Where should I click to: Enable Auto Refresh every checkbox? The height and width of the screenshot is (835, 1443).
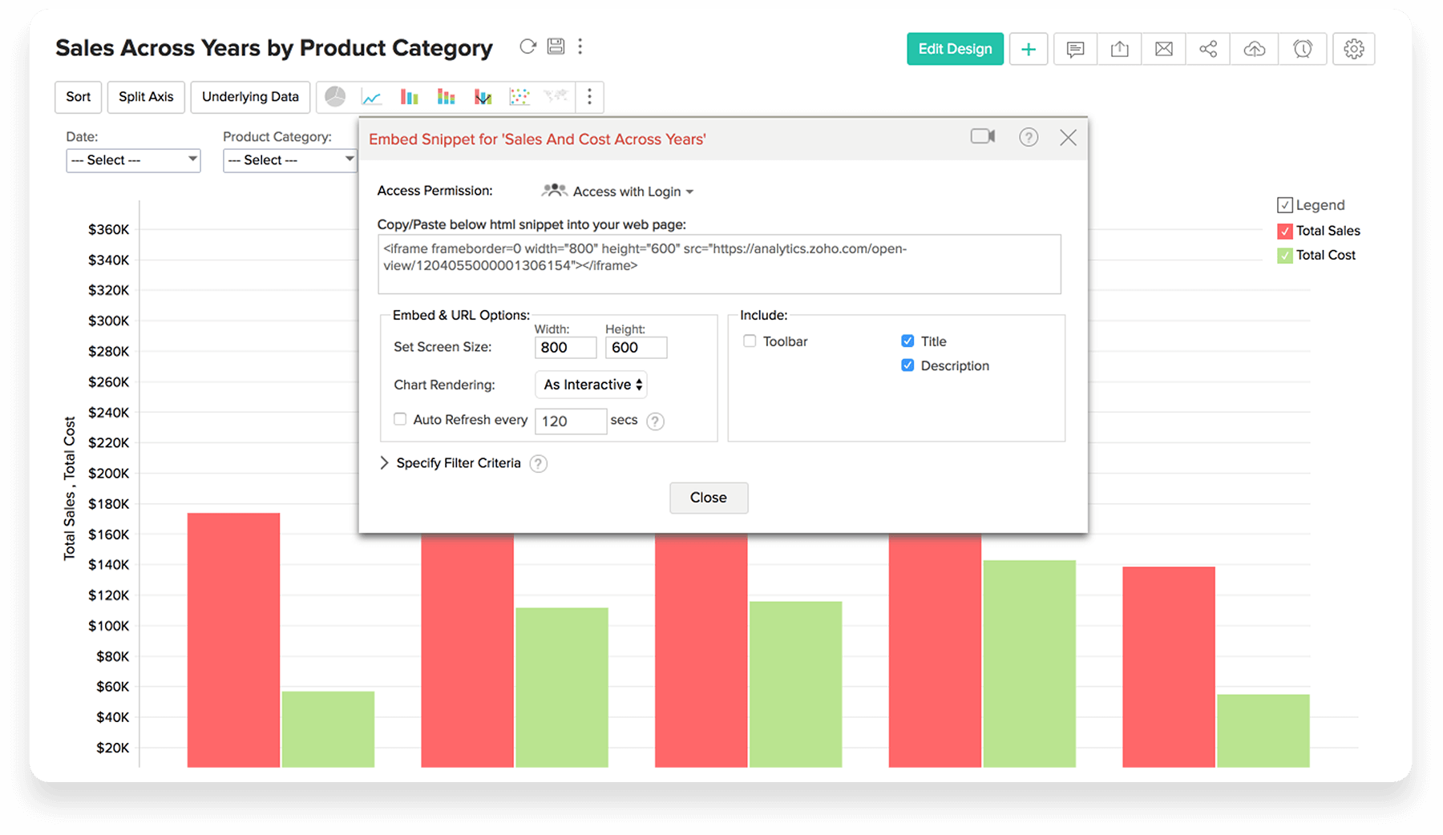pos(400,419)
